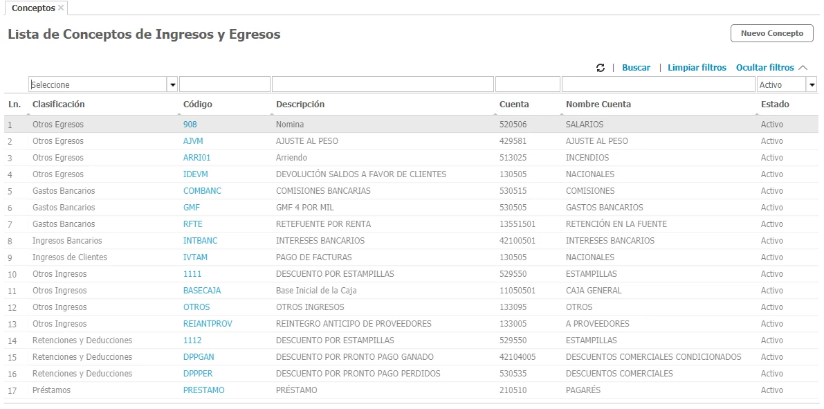Screen dimensions: 824x409
Task: Click the Ocultar filtros link
Action: [765, 68]
